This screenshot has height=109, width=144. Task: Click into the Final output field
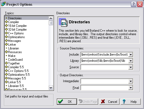coord(105,88)
